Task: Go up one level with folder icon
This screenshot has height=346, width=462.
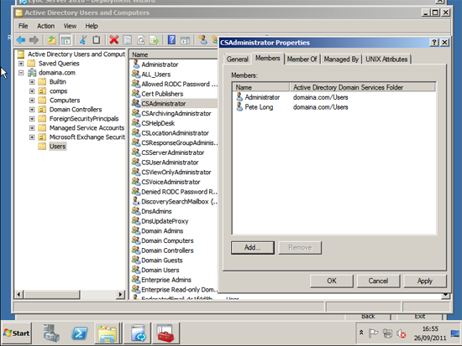Action: pyautogui.click(x=52, y=39)
